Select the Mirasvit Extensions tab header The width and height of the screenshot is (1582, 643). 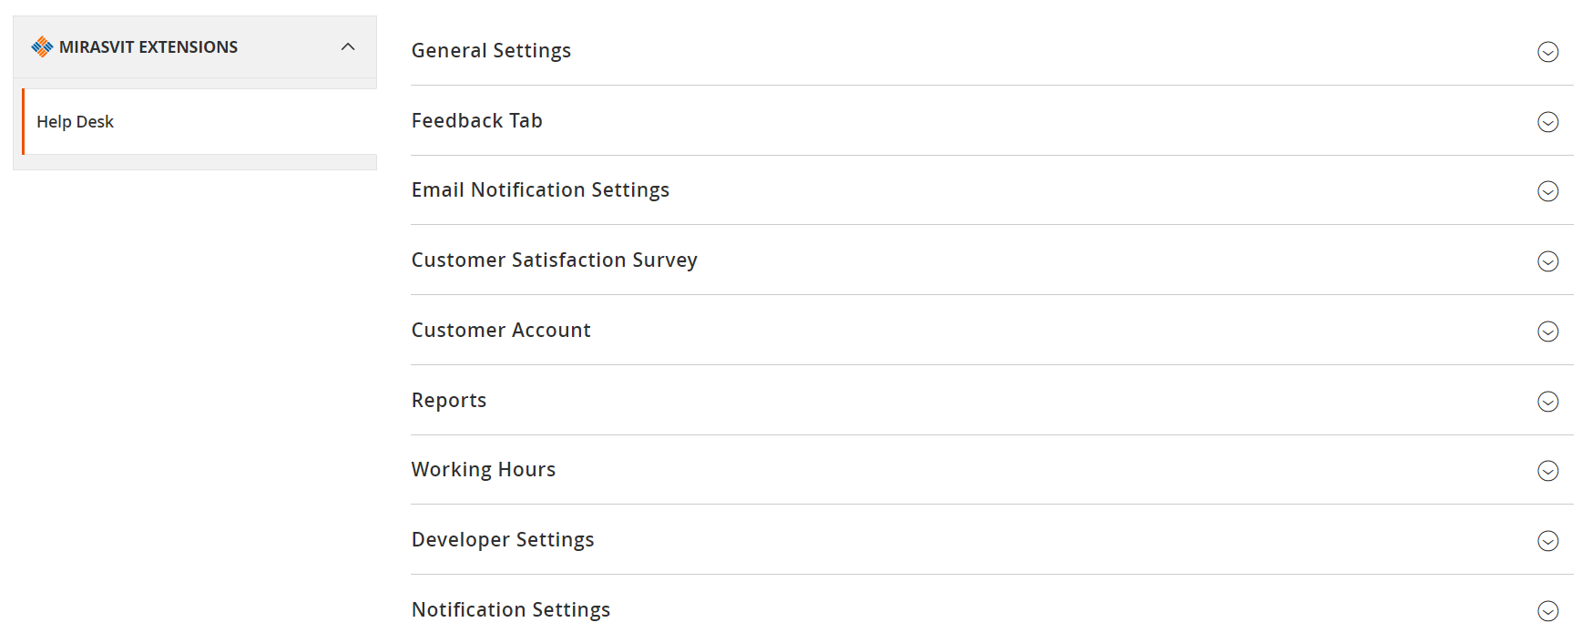click(x=195, y=46)
